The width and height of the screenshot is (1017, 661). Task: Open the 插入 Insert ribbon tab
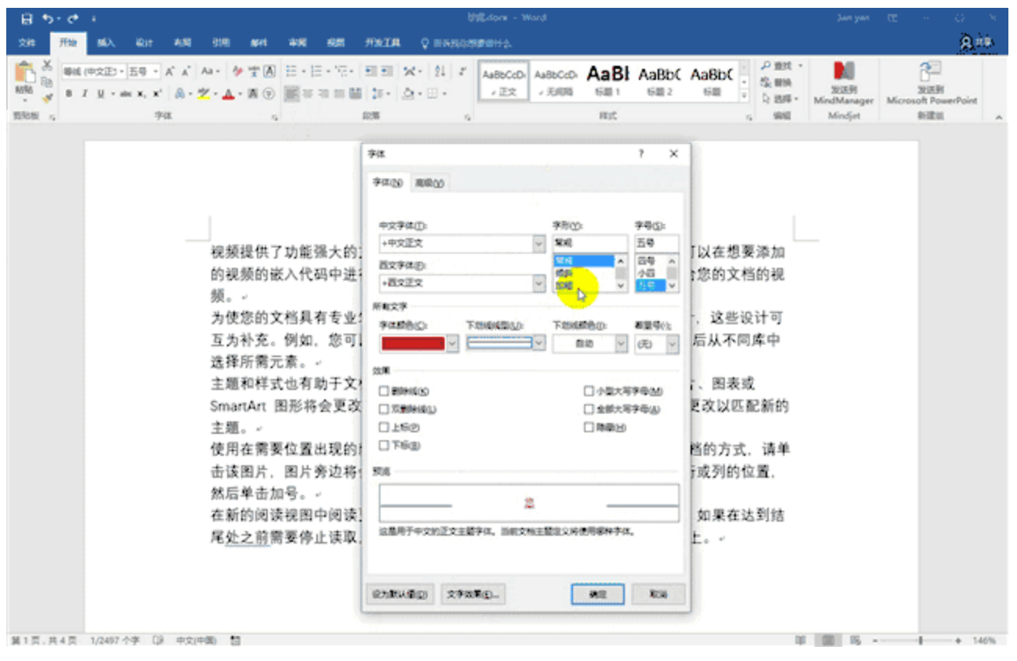click(106, 43)
